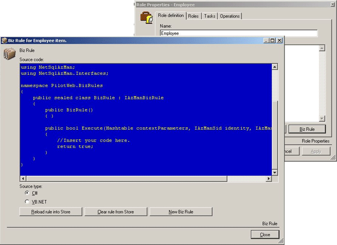
Task: Click the source code scroll down arrow
Action: [275, 172]
